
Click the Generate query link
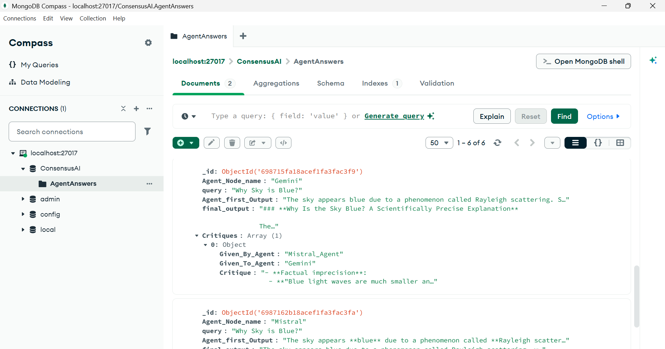(x=394, y=116)
